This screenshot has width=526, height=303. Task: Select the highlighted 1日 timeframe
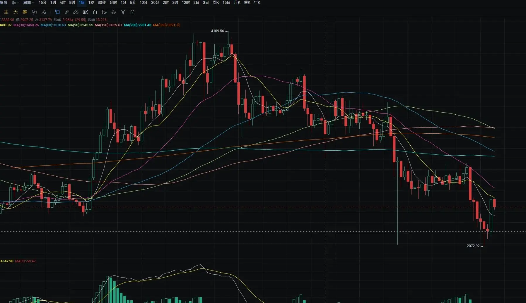tap(82, 3)
